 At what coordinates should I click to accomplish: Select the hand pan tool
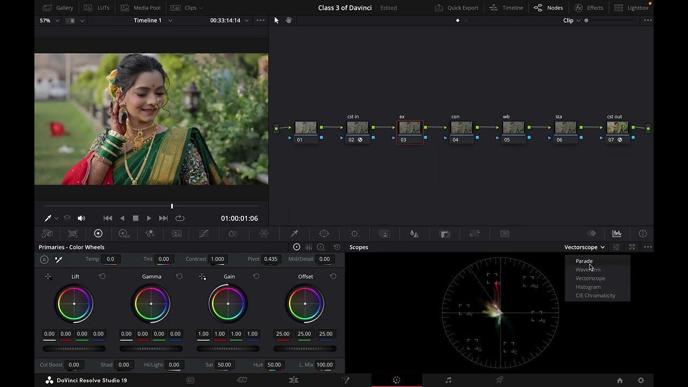[x=289, y=20]
